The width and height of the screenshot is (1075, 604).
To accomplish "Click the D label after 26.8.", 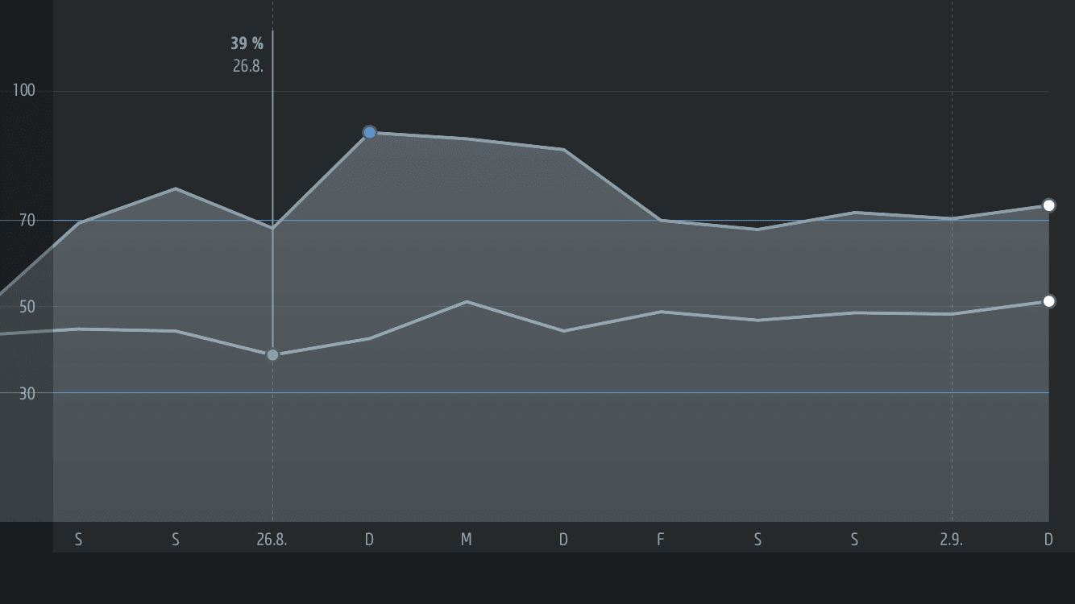I will pos(369,540).
